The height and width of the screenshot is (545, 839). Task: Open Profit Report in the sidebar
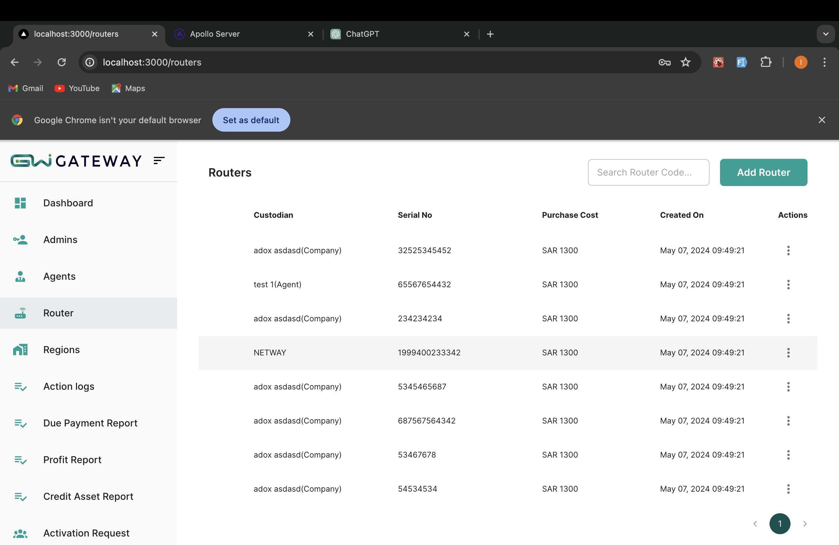72,460
